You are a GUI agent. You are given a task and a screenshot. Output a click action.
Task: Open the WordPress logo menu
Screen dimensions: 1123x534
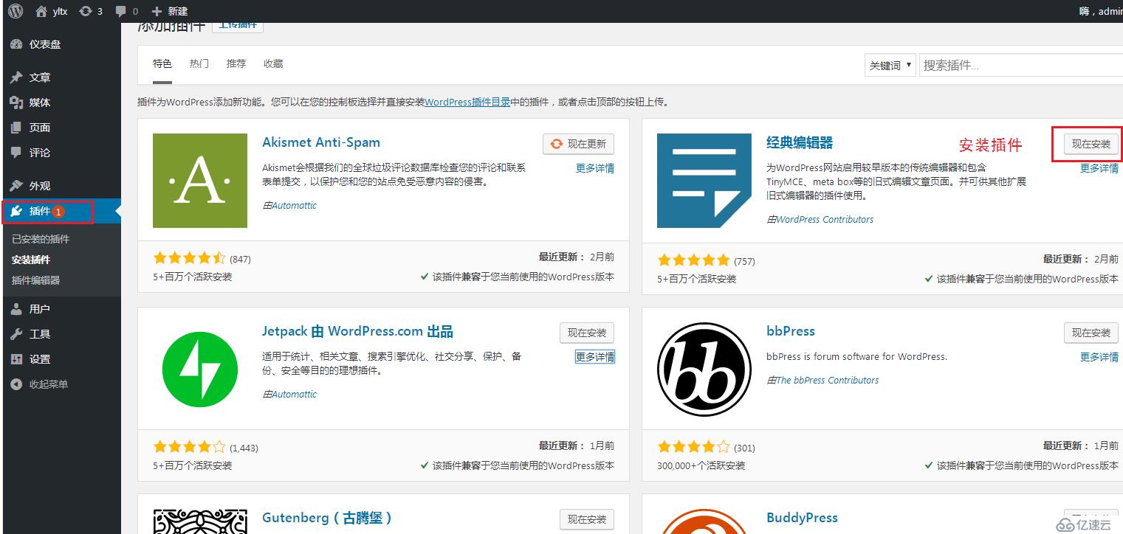tap(16, 11)
